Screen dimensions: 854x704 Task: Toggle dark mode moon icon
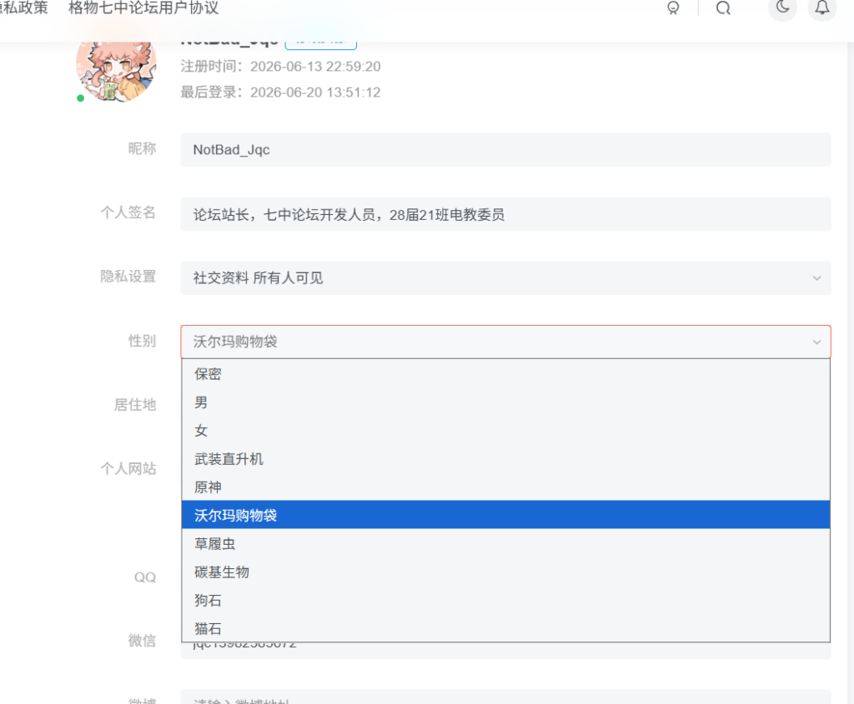[x=782, y=7]
